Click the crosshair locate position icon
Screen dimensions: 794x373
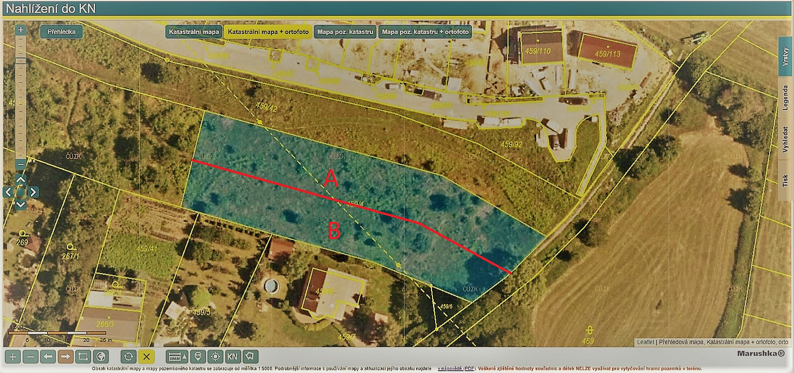(215, 357)
